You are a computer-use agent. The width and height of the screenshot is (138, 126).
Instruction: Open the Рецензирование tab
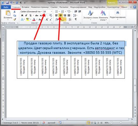click(78, 7)
